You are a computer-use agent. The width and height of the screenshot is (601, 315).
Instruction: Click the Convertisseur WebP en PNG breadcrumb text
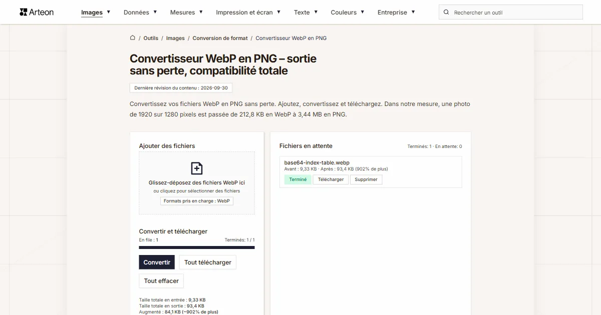[x=291, y=38]
